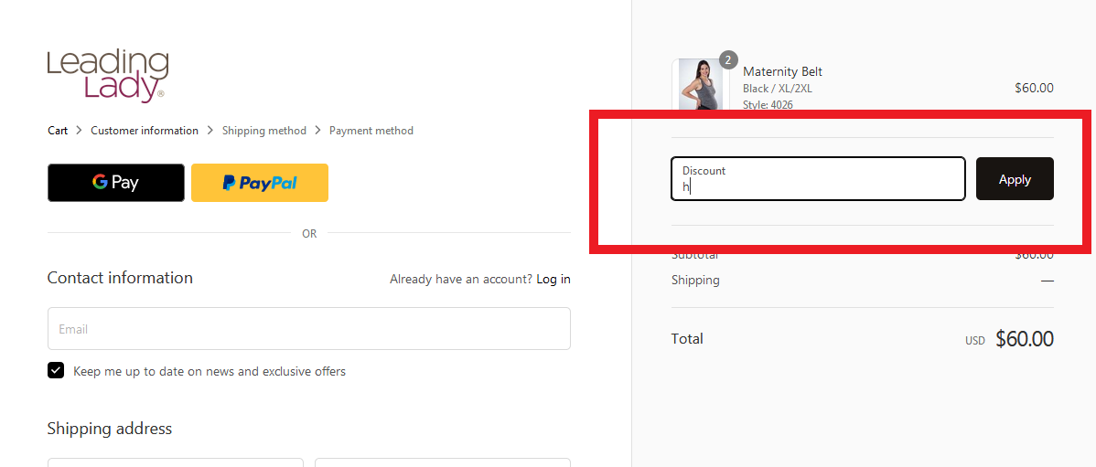1096x467 pixels.
Task: Click the chevron after Customer information
Action: [210, 131]
